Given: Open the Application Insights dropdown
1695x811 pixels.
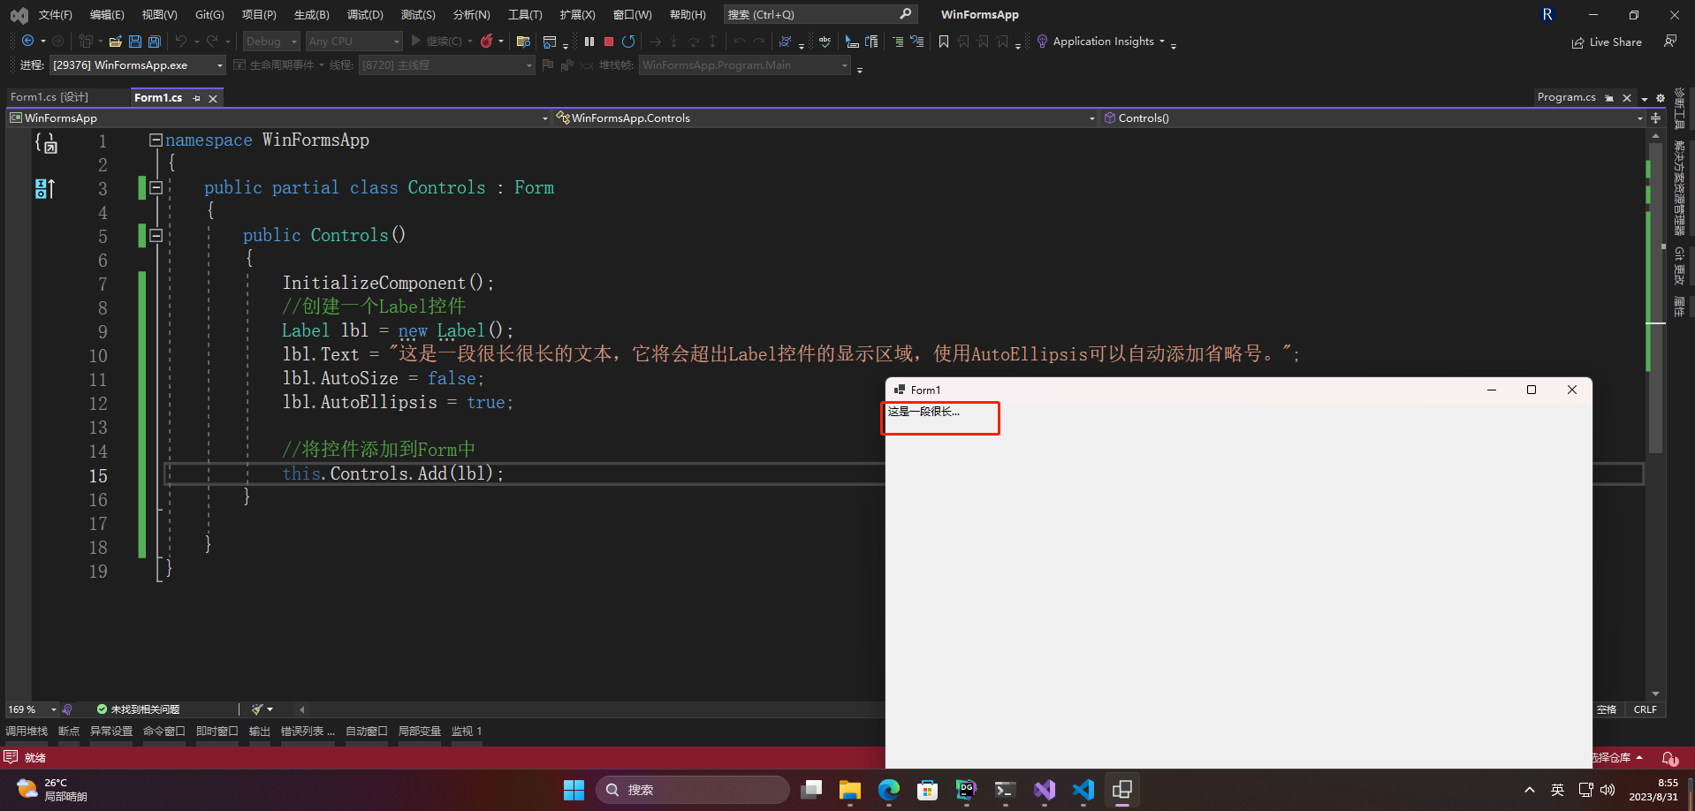Looking at the screenshot, I should tap(1162, 41).
